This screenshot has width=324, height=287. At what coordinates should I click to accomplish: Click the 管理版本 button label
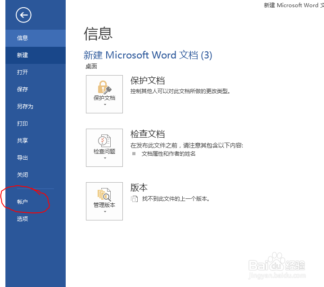click(104, 205)
